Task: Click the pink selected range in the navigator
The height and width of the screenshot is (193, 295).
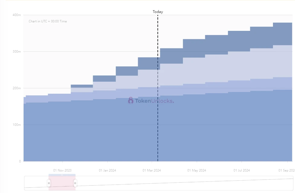Action: [62, 183]
